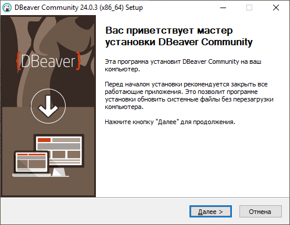Viewport: 290px width, 225px height.
Task: Click the paragraph starting "Перед началом установки"
Action: (x=189, y=96)
